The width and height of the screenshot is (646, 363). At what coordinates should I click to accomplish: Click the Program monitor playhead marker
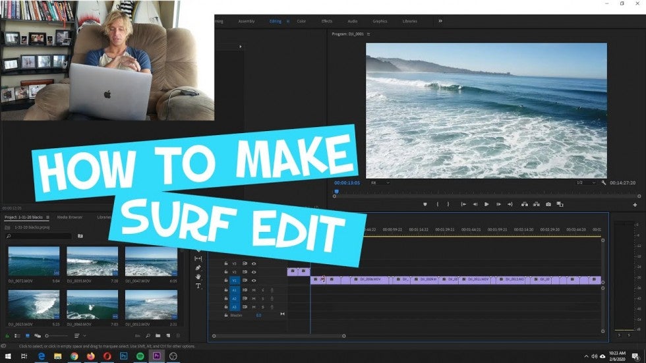click(x=337, y=191)
